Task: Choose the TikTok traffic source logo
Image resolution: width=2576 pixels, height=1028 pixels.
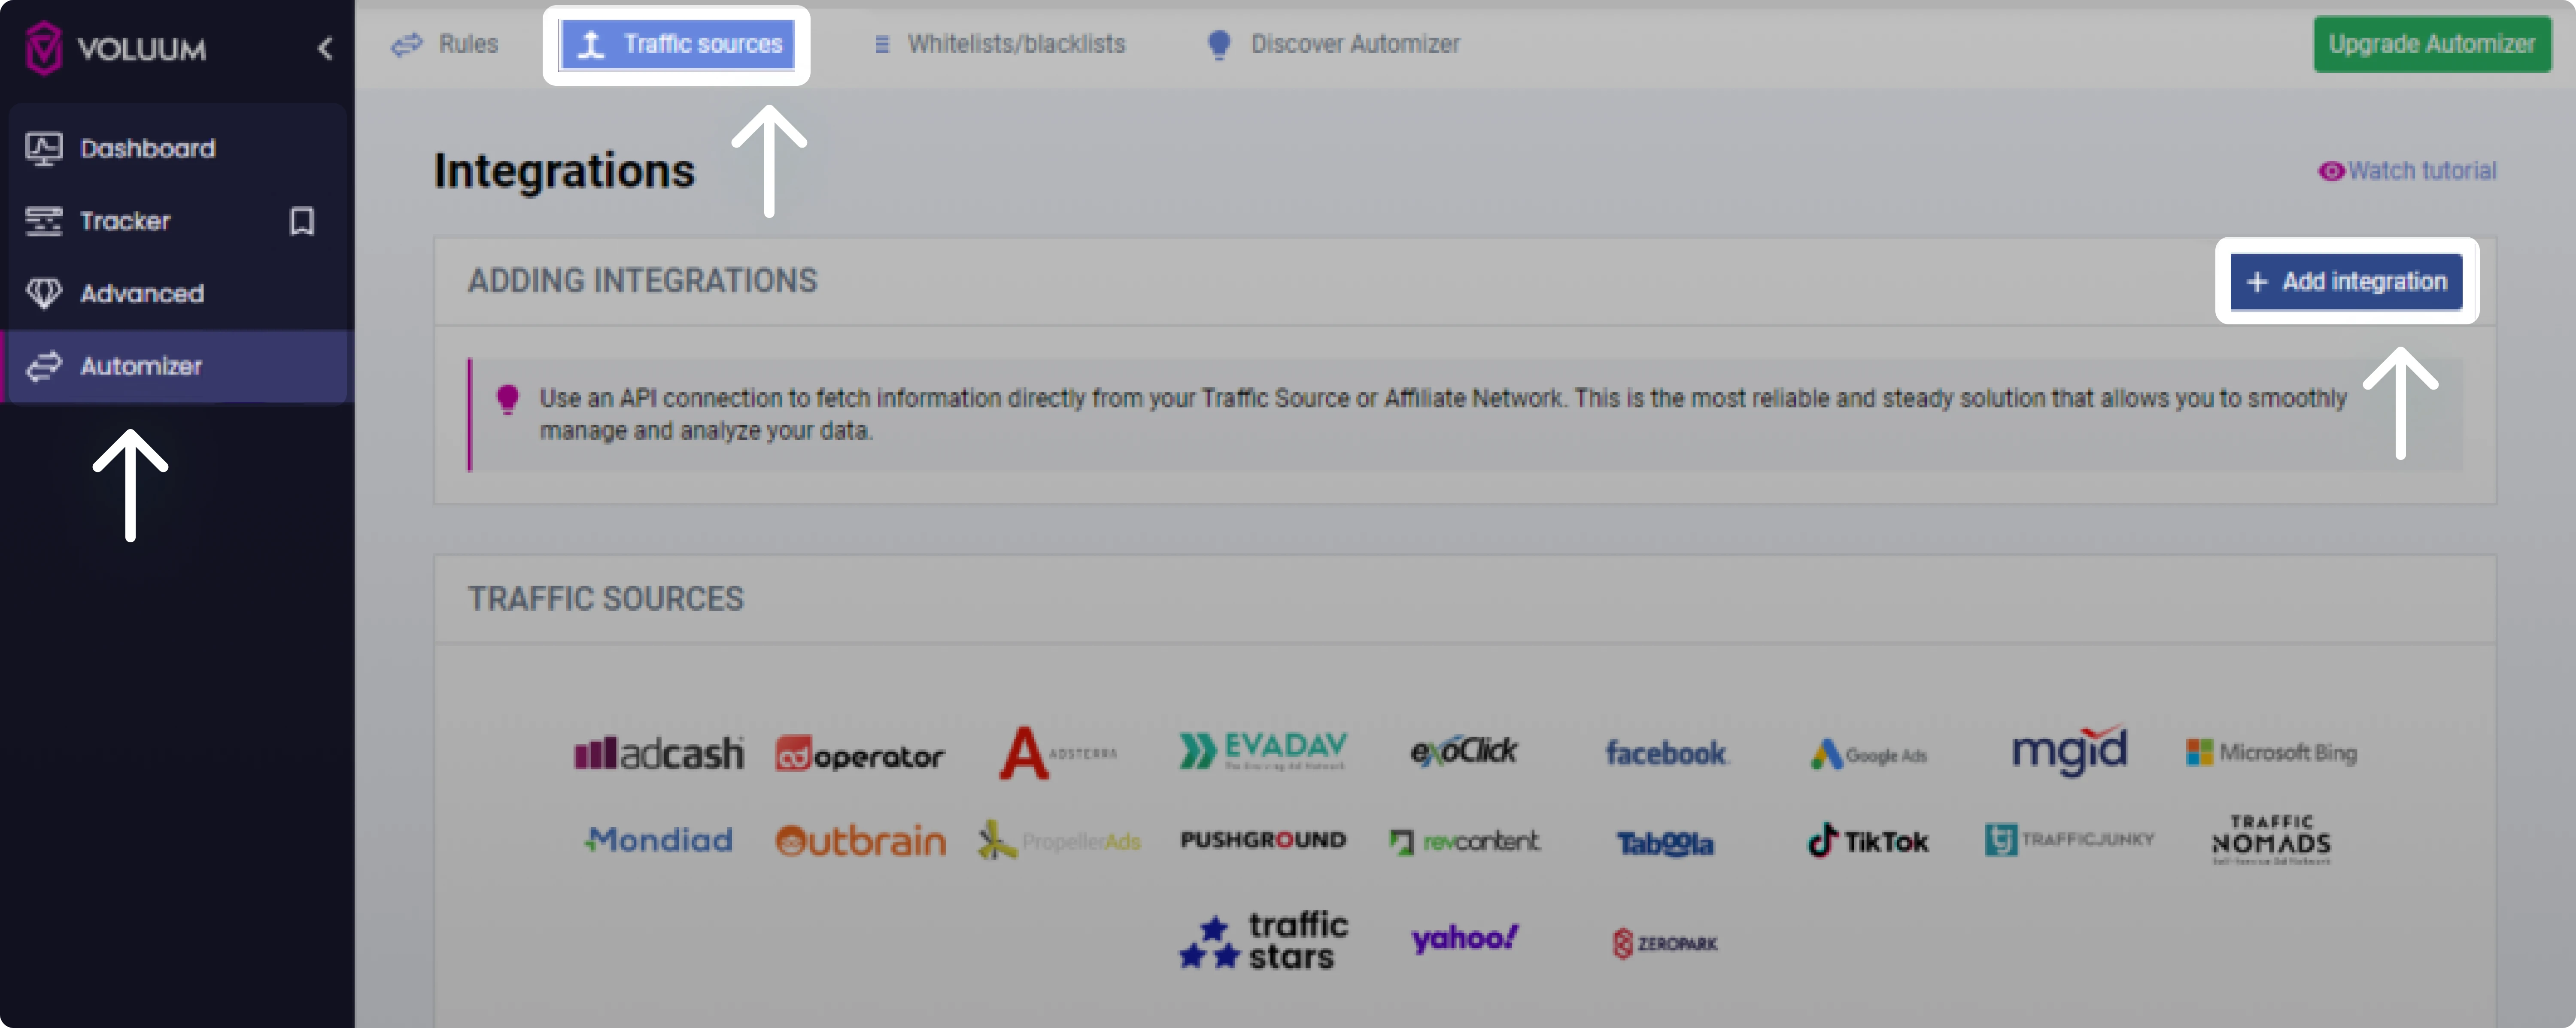Action: click(1867, 841)
